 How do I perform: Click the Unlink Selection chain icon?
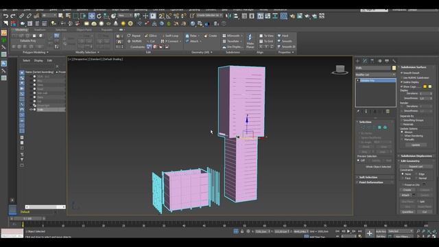coord(29,16)
